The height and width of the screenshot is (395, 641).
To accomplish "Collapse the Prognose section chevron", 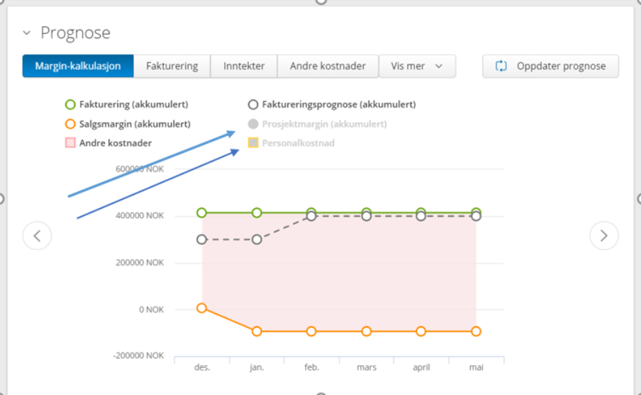I will coord(27,33).
